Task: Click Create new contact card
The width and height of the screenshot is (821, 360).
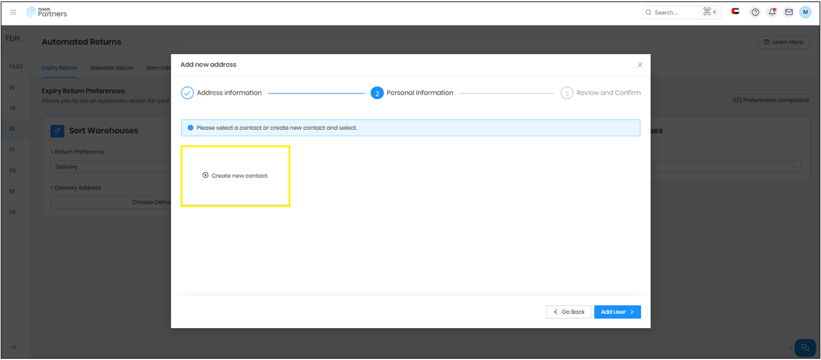Action: [x=235, y=176]
